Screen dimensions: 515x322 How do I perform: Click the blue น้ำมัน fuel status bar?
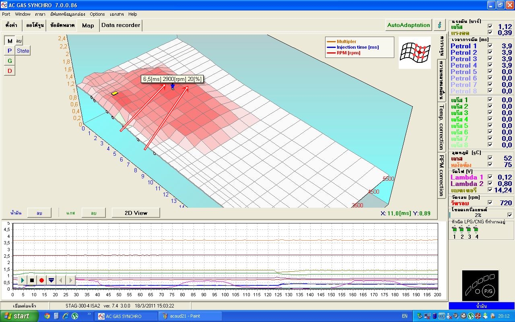tap(481, 306)
